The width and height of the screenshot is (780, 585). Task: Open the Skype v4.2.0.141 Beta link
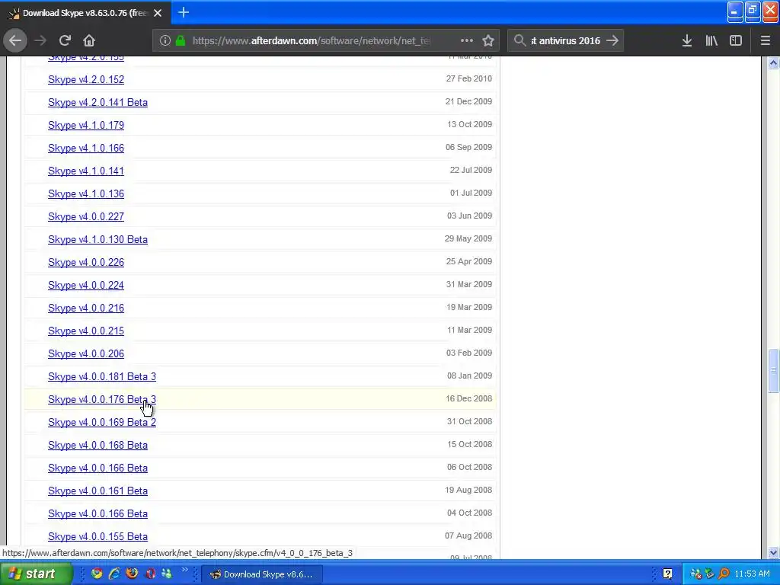97,103
